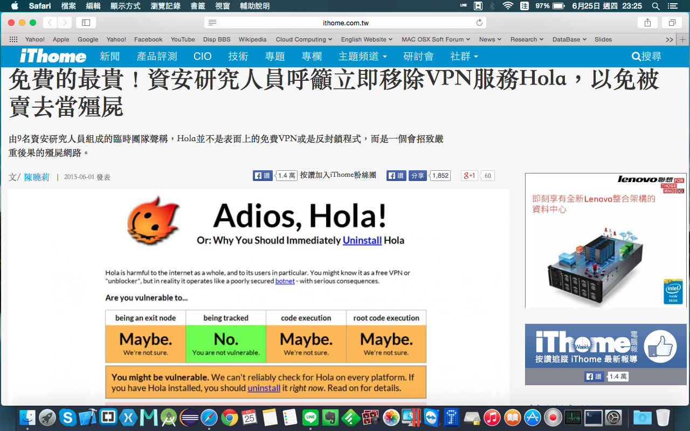Open Spotlight search in menu bar

click(655, 6)
